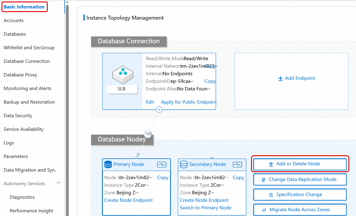Click the Add or Delete Node button
Image resolution: width=356 pixels, height=216 pixels.
(300, 164)
